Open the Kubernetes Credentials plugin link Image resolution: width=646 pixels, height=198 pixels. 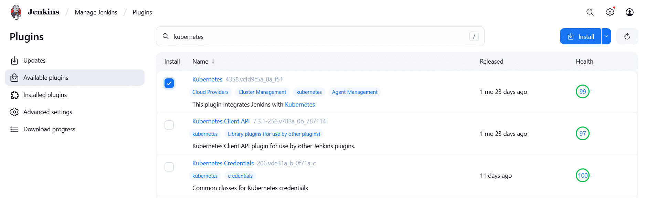click(x=223, y=163)
